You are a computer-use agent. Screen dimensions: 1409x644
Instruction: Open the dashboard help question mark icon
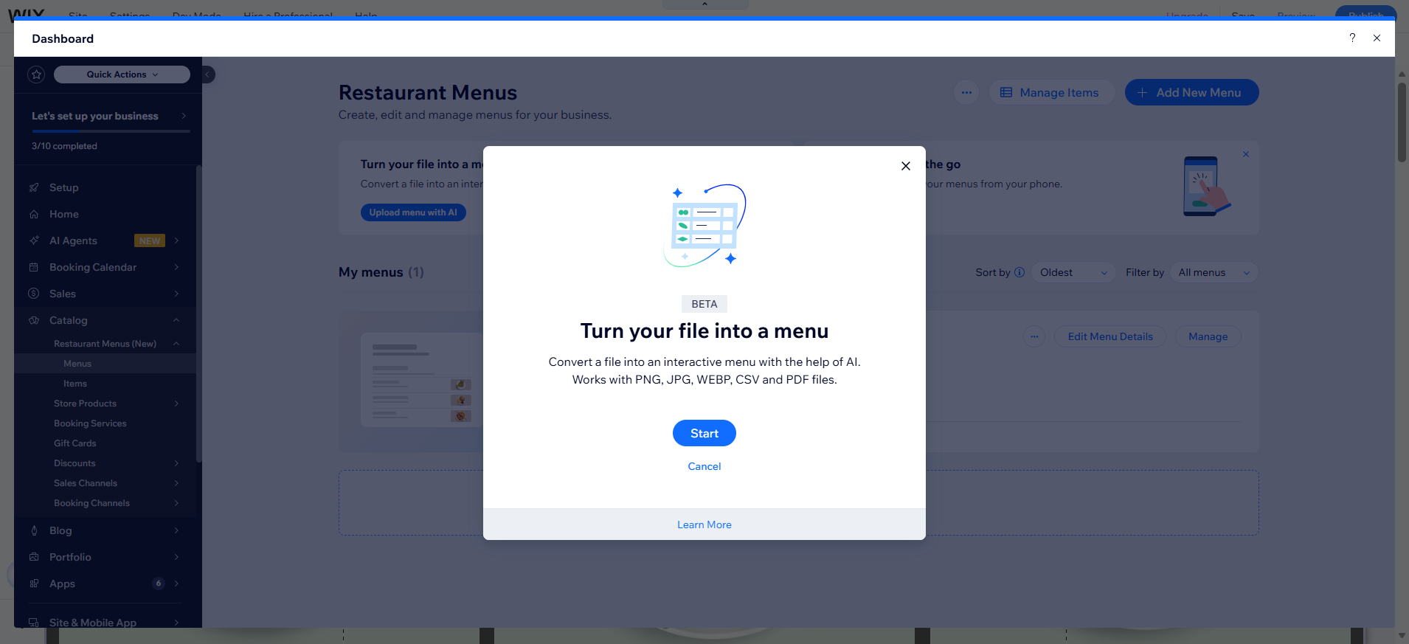tap(1352, 38)
